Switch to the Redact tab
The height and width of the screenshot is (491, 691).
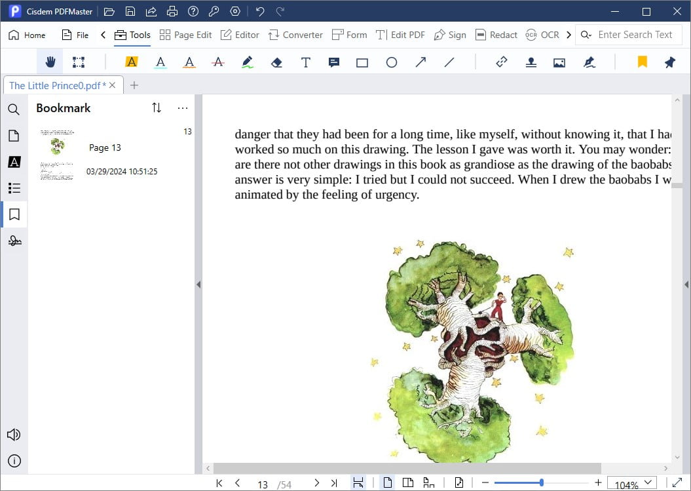click(x=496, y=35)
